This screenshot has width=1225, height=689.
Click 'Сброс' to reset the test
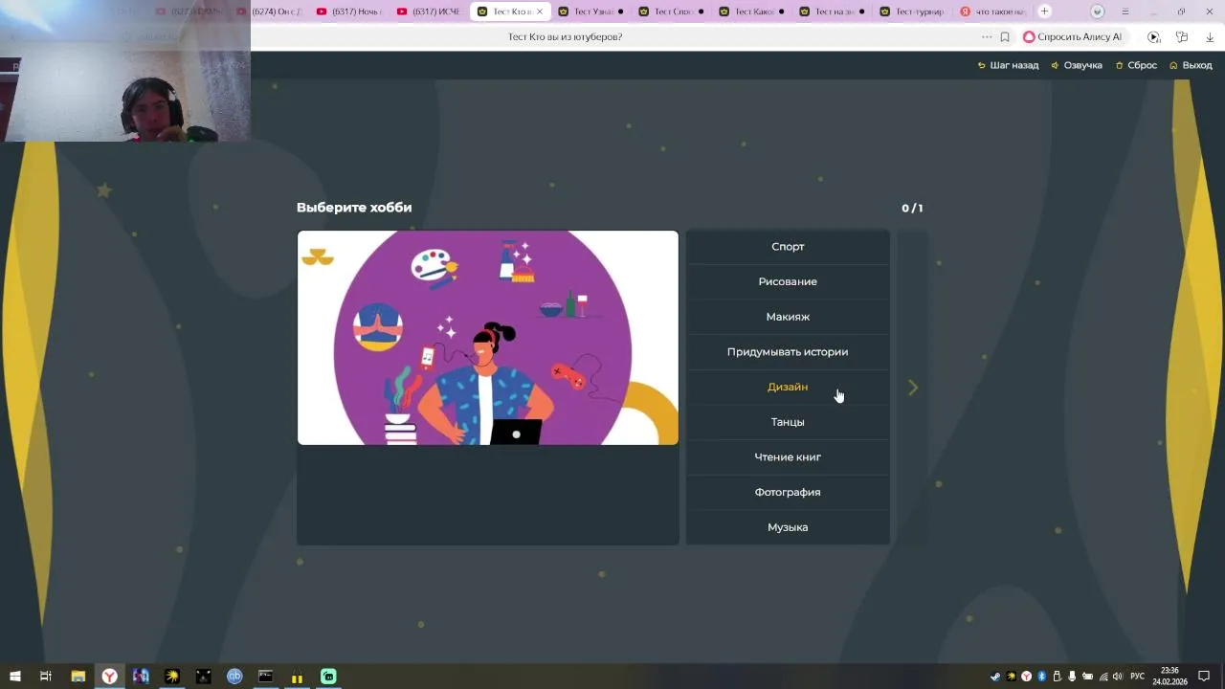pos(1136,65)
